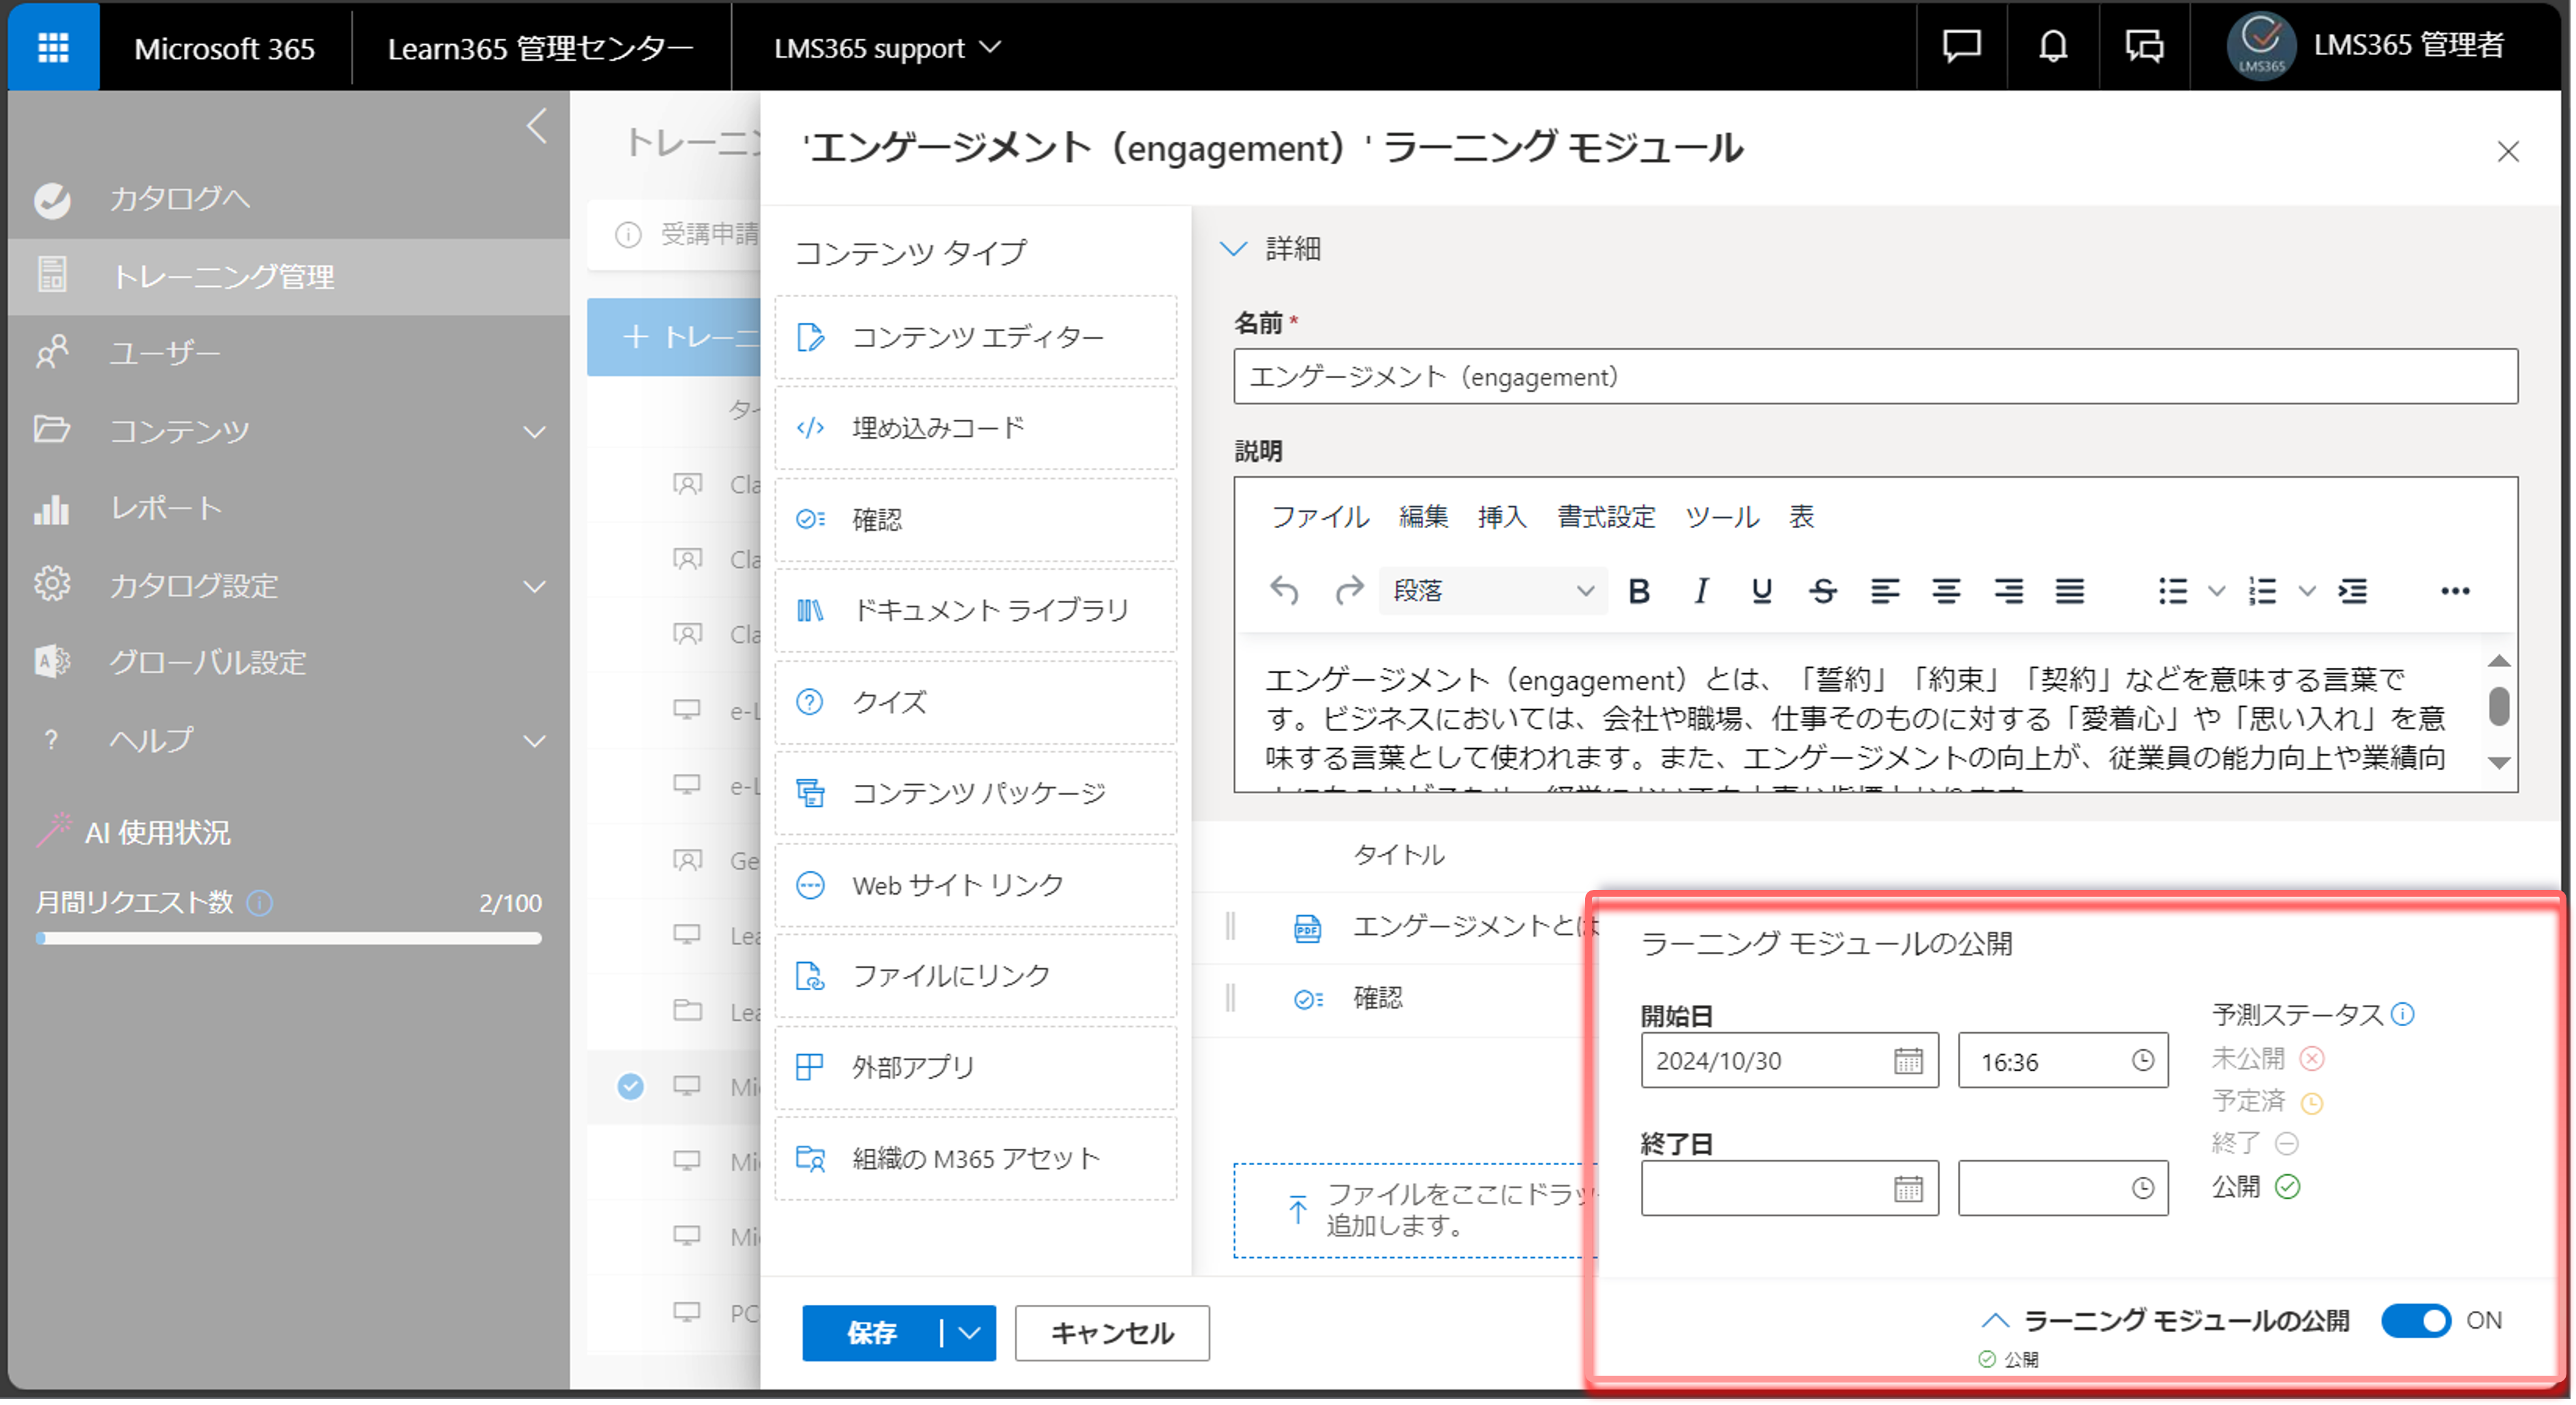The width and height of the screenshot is (2576, 1405).
Task: Open the notifications bell
Action: [2052, 46]
